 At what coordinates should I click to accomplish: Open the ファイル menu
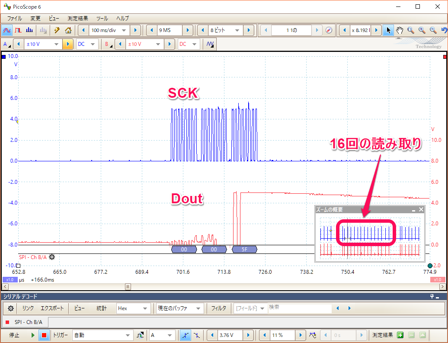pyautogui.click(x=15, y=18)
